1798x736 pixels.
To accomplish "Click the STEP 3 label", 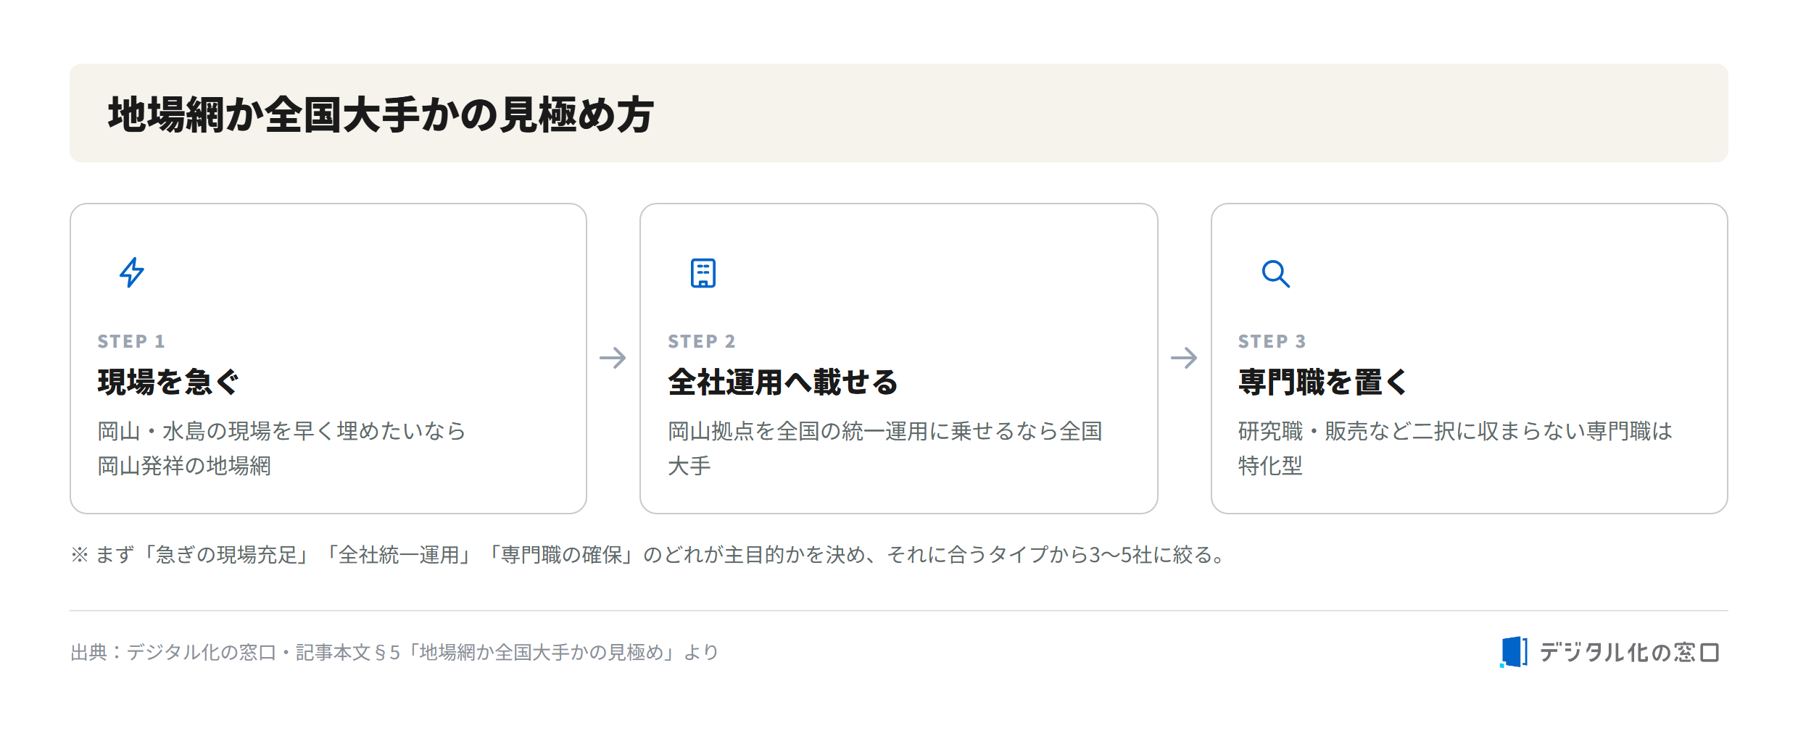I will [1272, 341].
